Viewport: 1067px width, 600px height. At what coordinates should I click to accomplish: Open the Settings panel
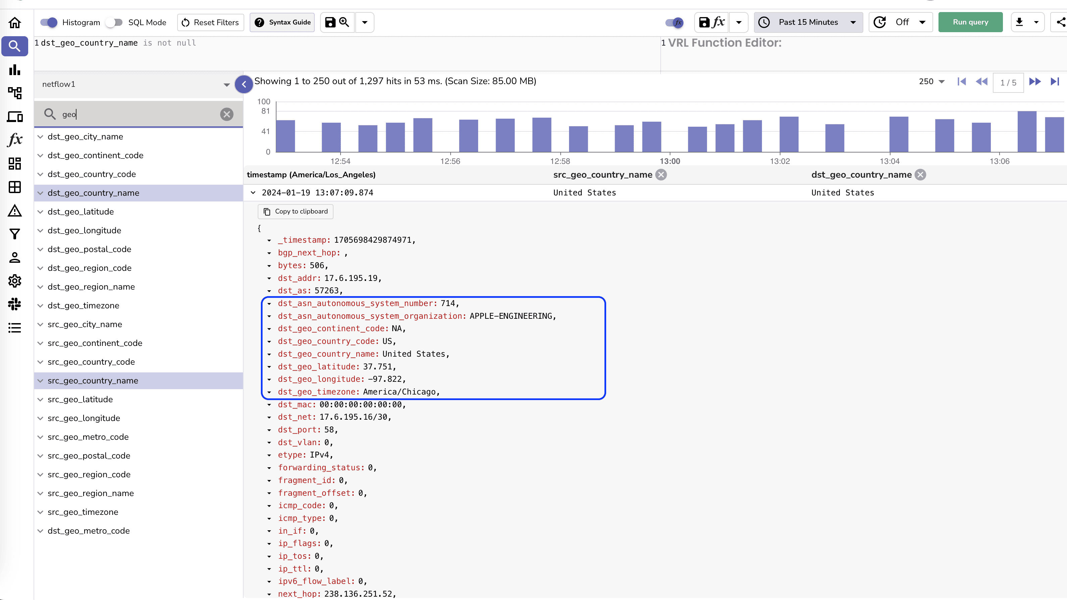[14, 281]
